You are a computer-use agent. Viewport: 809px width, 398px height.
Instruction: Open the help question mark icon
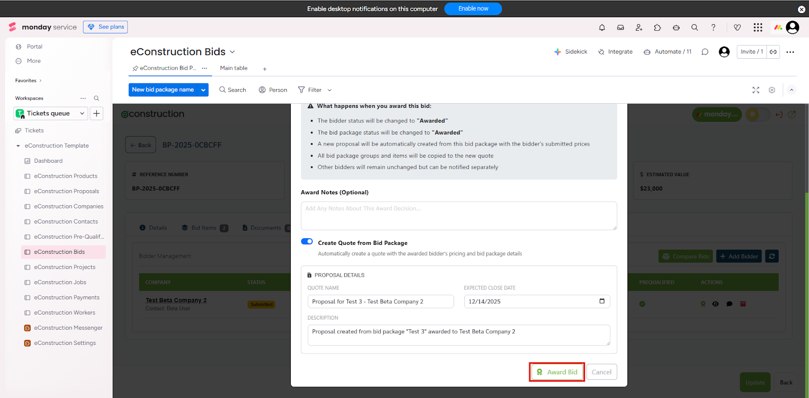pyautogui.click(x=713, y=28)
